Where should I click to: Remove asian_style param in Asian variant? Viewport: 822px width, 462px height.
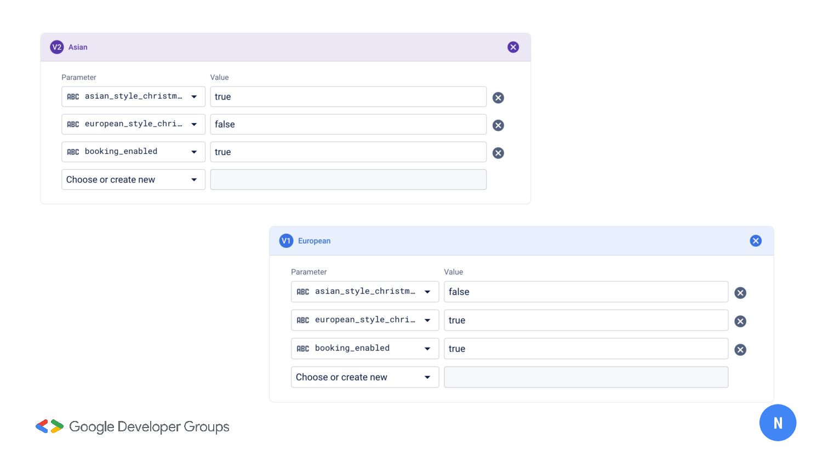pyautogui.click(x=498, y=97)
